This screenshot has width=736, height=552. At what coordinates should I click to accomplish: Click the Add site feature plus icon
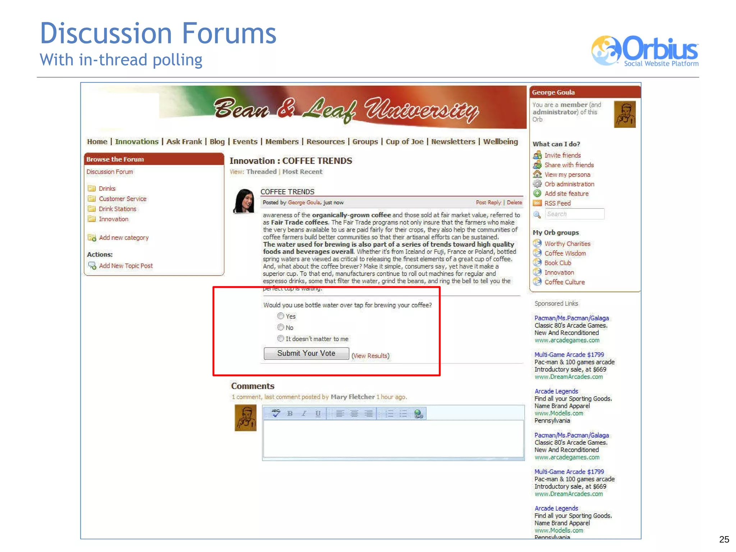tap(537, 193)
